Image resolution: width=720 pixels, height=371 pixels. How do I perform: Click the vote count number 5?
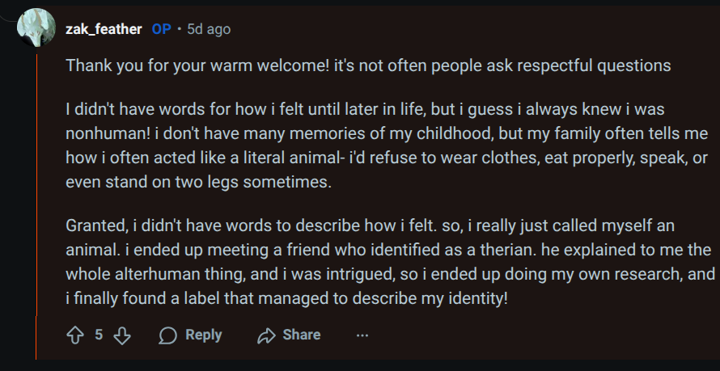click(99, 335)
